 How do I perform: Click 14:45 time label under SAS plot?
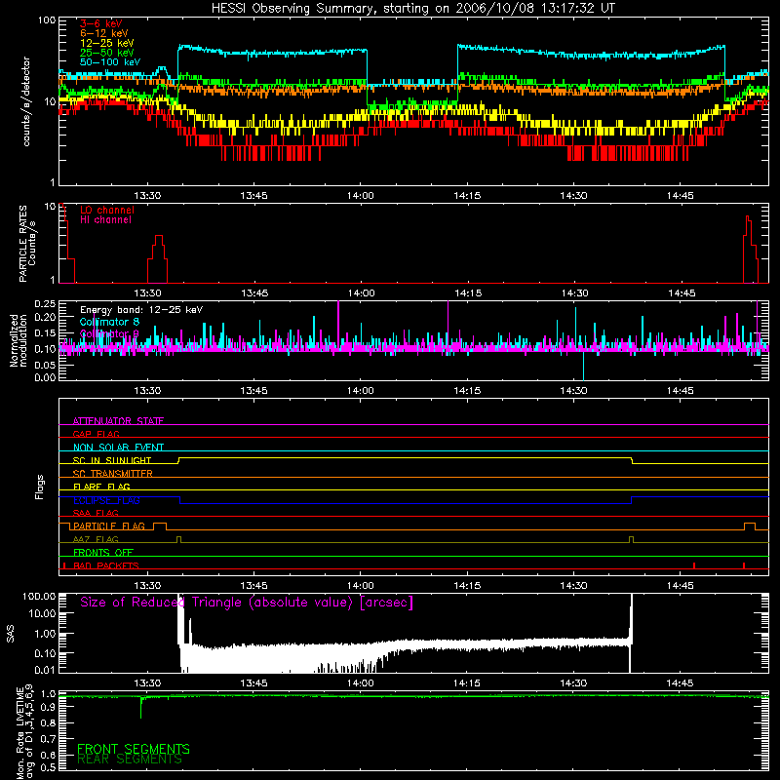(680, 683)
